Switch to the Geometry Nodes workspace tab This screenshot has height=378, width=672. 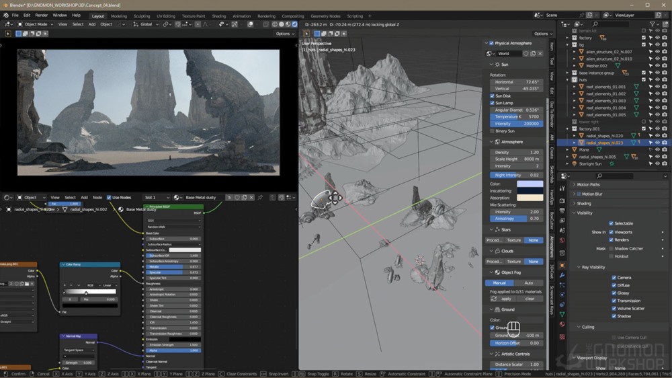tap(325, 16)
